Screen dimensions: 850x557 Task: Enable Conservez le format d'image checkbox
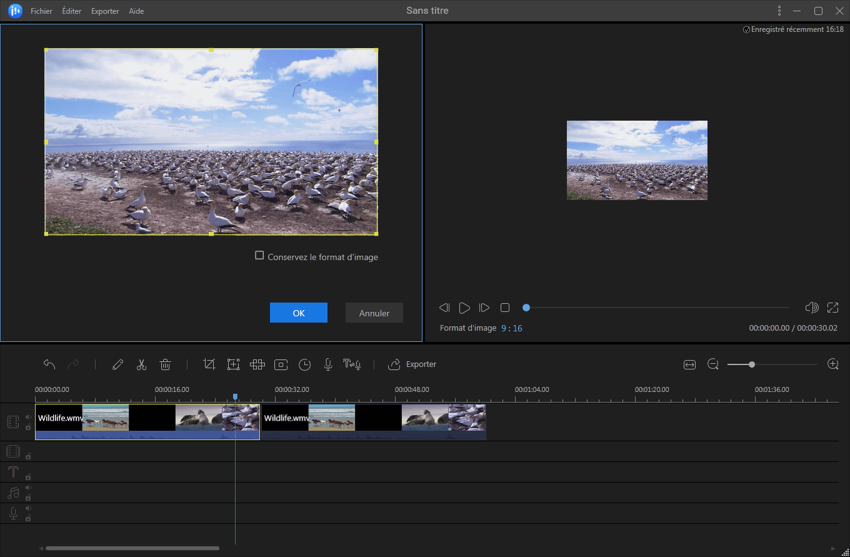(x=259, y=256)
